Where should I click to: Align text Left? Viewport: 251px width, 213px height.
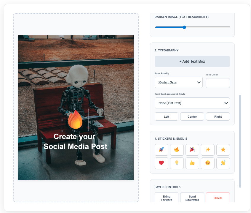(167, 116)
